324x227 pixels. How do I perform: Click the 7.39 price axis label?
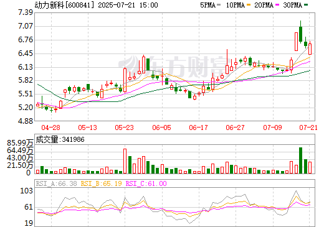[26, 12]
